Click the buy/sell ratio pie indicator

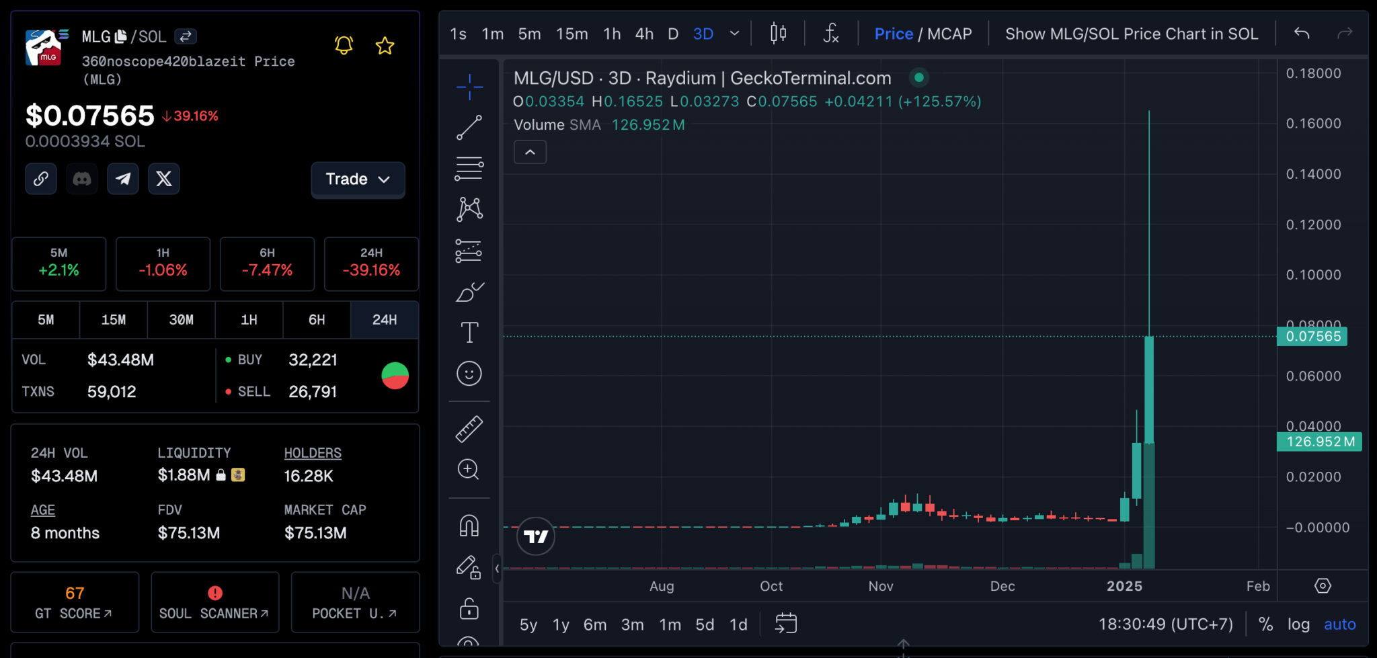[x=395, y=376]
